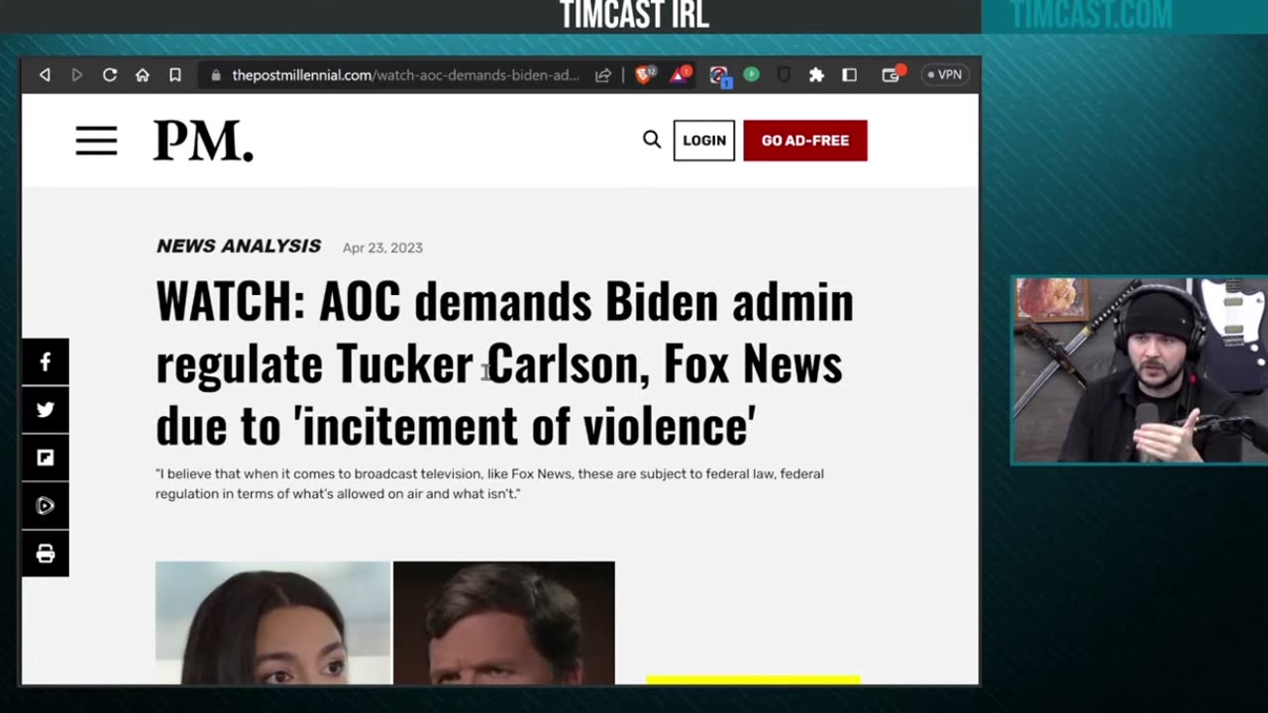Viewport: 1268px width, 713px height.
Task: Click the play-style share icon in sidebar
Action: point(46,505)
